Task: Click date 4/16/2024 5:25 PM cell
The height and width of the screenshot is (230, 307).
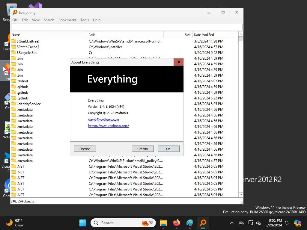Action: [209, 104]
